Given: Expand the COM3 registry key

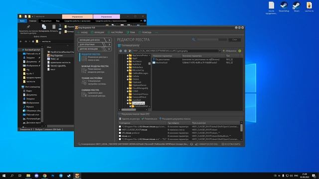Looking at the screenshot, I should pyautogui.click(x=128, y=91).
